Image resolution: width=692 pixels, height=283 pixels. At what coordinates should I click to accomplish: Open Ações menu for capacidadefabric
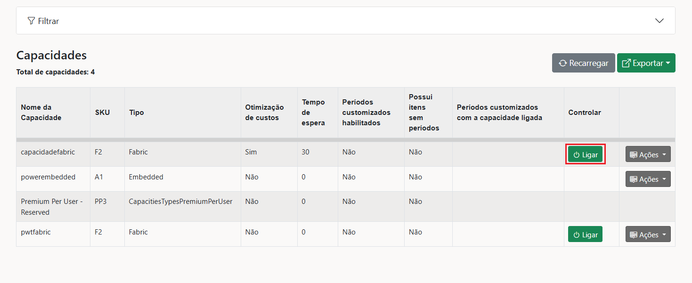click(x=648, y=154)
